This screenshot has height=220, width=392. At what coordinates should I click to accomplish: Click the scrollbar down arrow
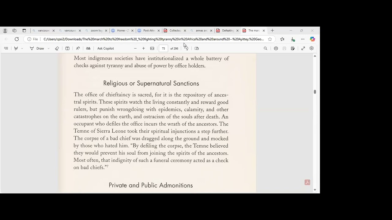click(x=315, y=190)
